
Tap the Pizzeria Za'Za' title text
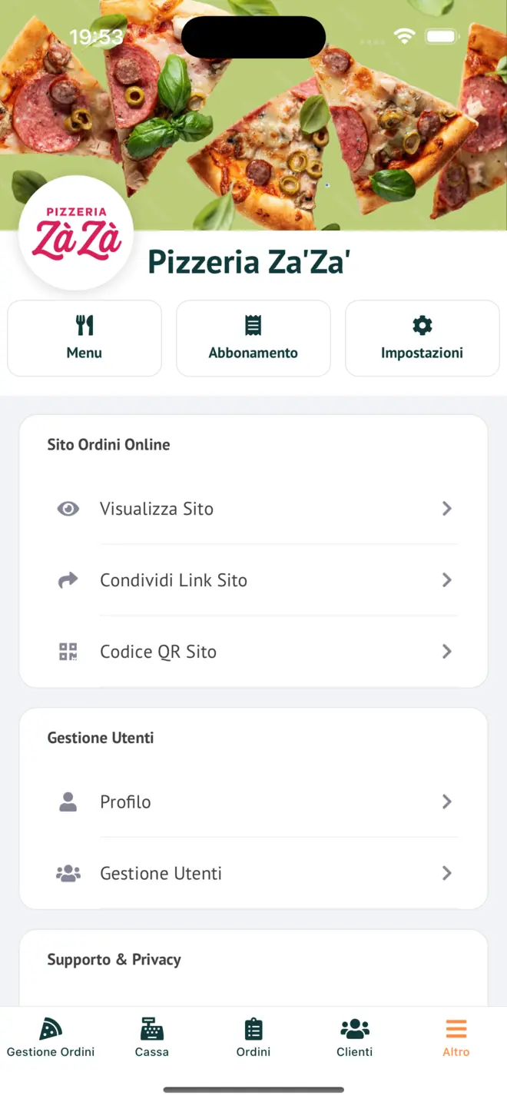(249, 263)
